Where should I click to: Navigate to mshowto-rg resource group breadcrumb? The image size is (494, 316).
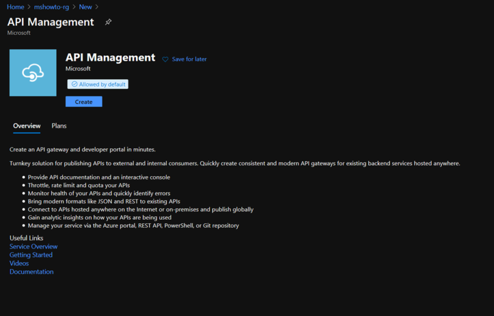(x=51, y=7)
